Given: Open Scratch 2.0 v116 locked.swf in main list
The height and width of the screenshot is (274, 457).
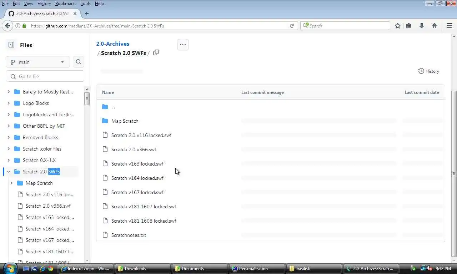Looking at the screenshot, I should click(141, 135).
